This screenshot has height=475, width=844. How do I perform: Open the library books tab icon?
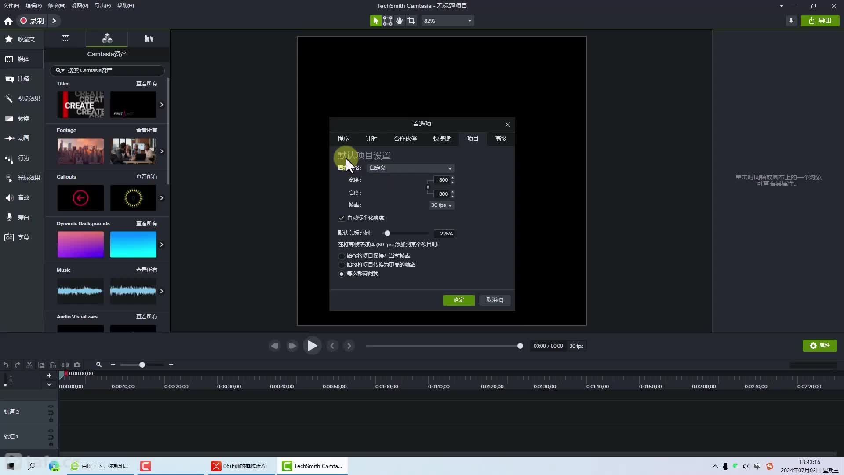point(149,38)
